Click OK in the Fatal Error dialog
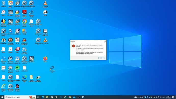This screenshot has height=99, width=176. (102, 58)
